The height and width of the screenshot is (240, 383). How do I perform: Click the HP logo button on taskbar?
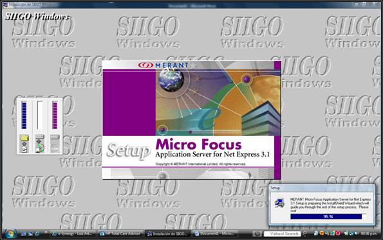click(x=257, y=234)
